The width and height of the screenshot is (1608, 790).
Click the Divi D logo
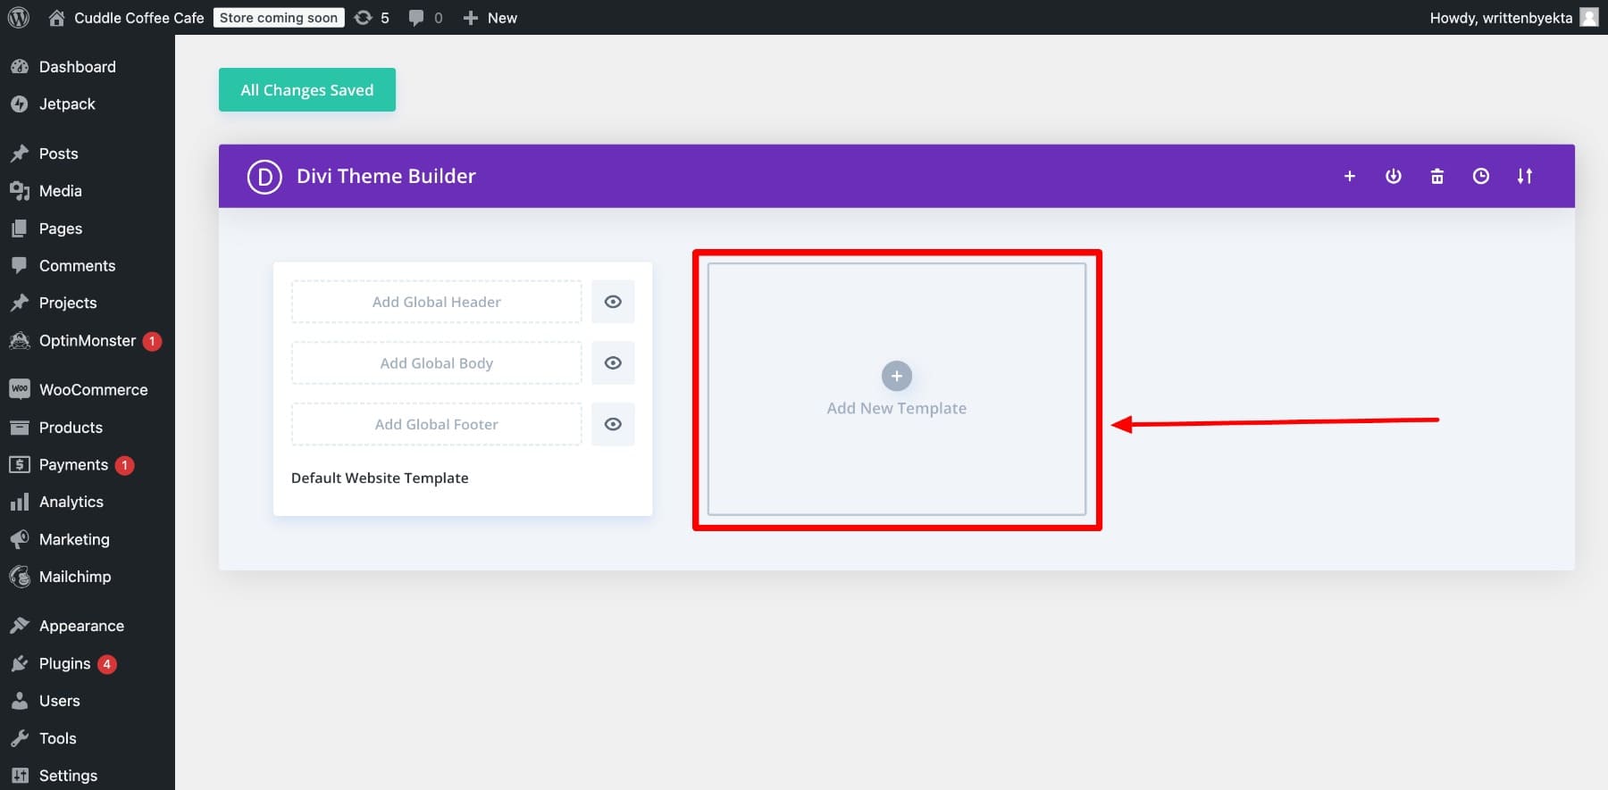coord(264,177)
